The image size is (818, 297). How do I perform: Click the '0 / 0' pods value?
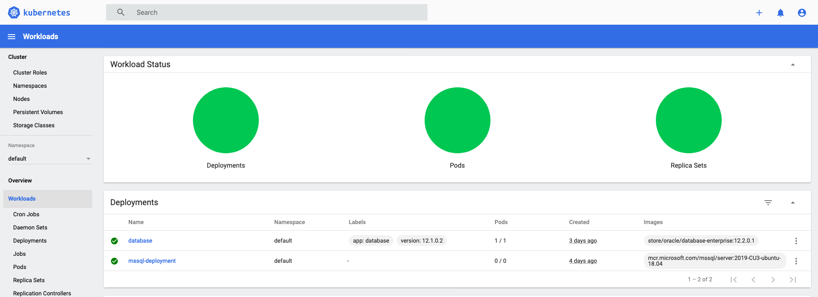click(500, 261)
